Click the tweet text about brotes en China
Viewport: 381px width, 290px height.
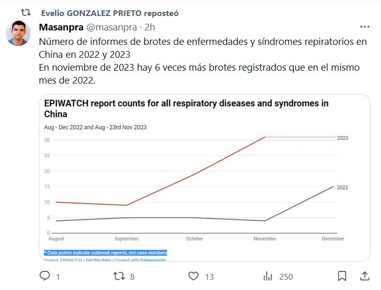(x=202, y=55)
